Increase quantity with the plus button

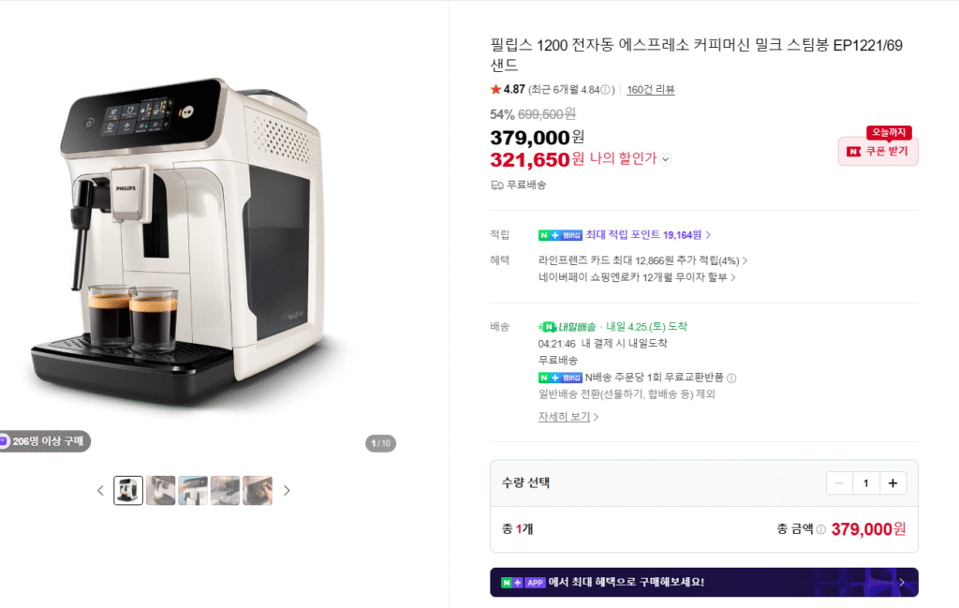(893, 482)
